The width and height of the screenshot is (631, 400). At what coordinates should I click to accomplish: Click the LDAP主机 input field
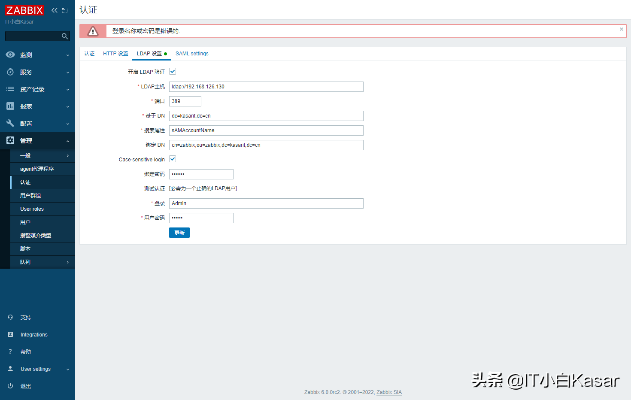266,87
